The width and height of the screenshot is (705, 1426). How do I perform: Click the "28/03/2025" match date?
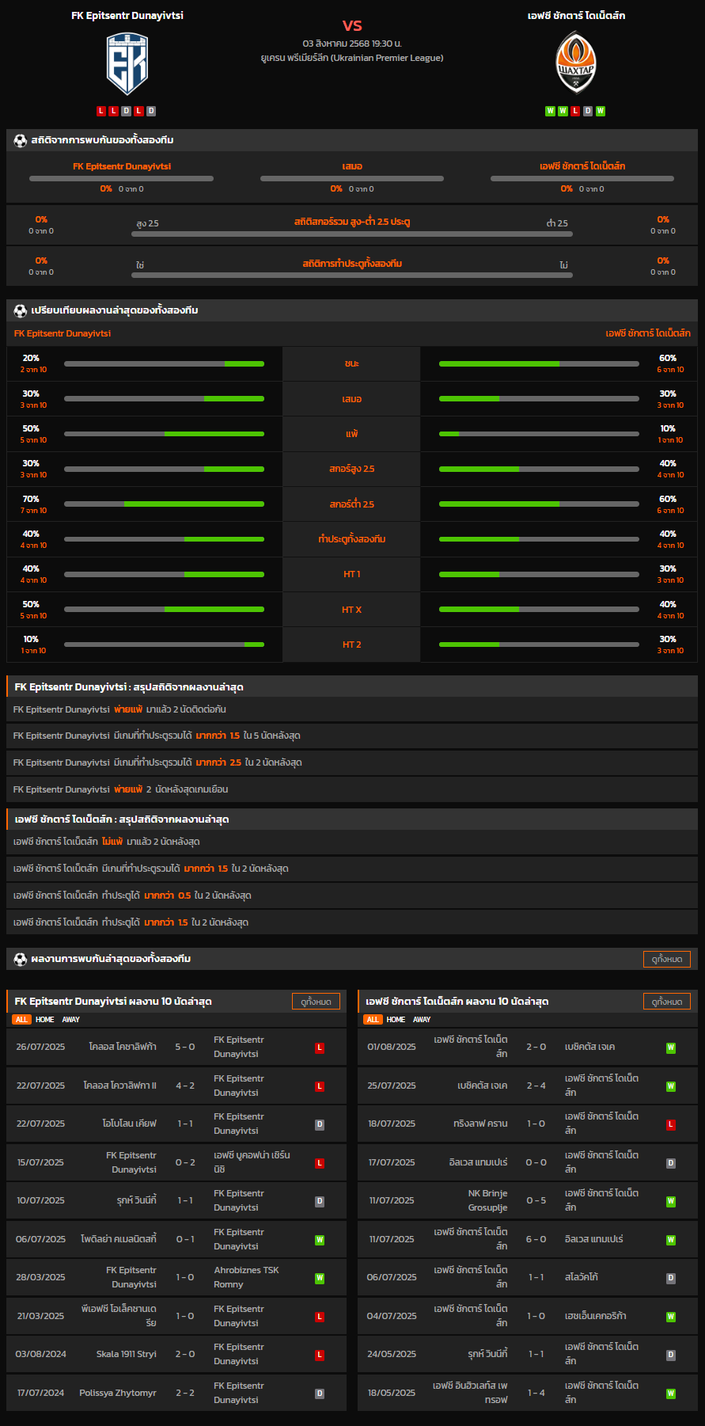pyautogui.click(x=41, y=1278)
